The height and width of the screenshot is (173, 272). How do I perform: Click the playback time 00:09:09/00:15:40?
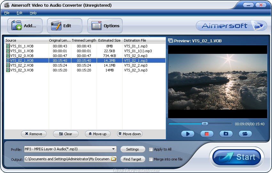(x=250, y=124)
